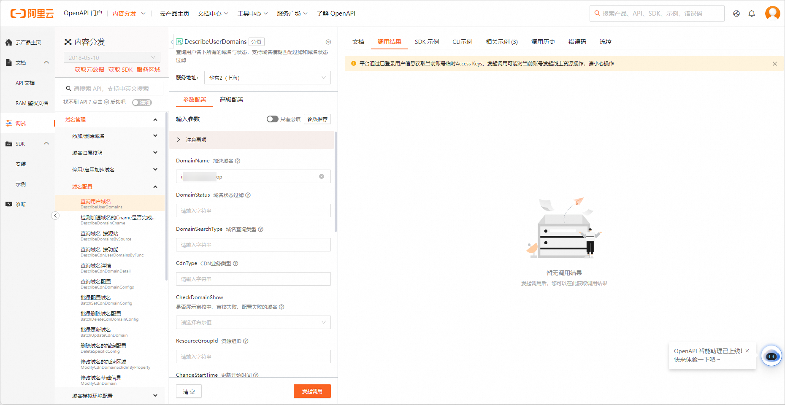
Task: Open the 服务广场 menu
Action: coord(292,13)
